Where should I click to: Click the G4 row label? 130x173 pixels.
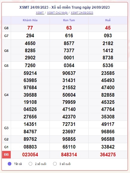pos(6,95)
